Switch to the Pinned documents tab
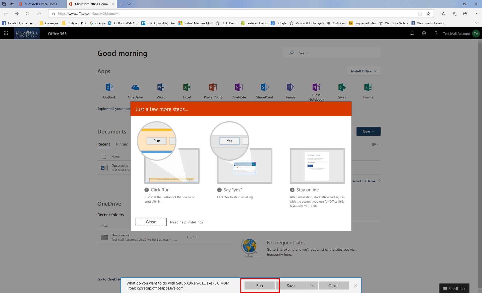This screenshot has height=293, width=482. pos(122,144)
